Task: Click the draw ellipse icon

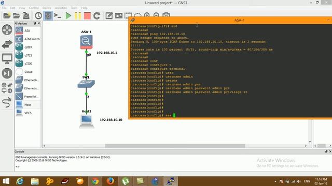Action: pyautogui.click(x=137, y=15)
